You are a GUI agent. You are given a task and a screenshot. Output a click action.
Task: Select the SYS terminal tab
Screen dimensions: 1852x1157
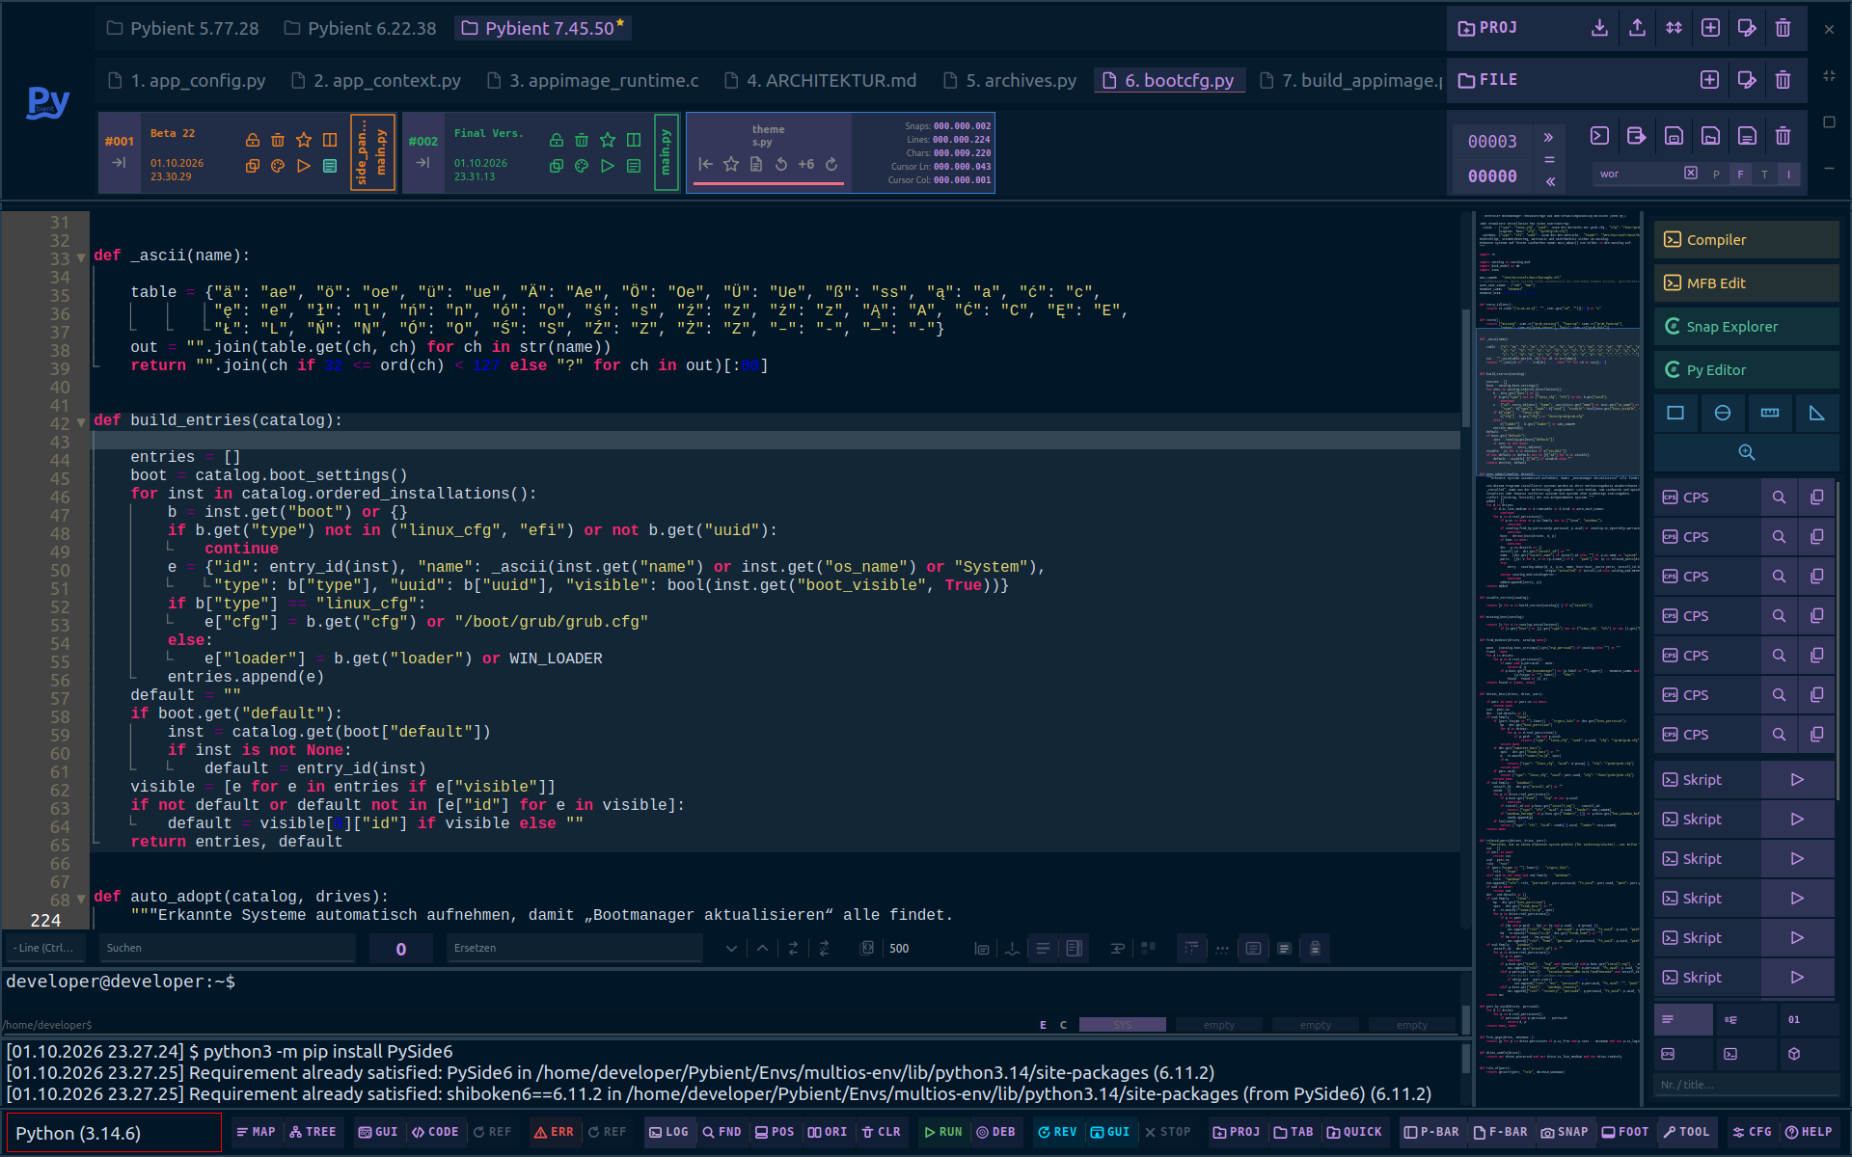[x=1122, y=1025]
